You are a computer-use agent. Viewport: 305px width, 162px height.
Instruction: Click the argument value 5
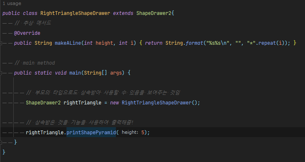click(143, 132)
